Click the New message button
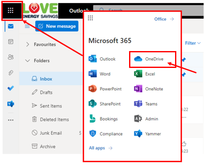 click(x=57, y=26)
